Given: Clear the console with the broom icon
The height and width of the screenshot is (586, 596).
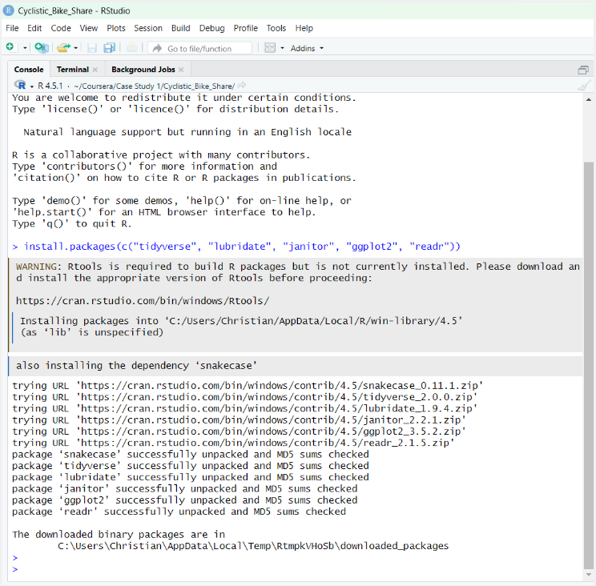Looking at the screenshot, I should (x=584, y=86).
